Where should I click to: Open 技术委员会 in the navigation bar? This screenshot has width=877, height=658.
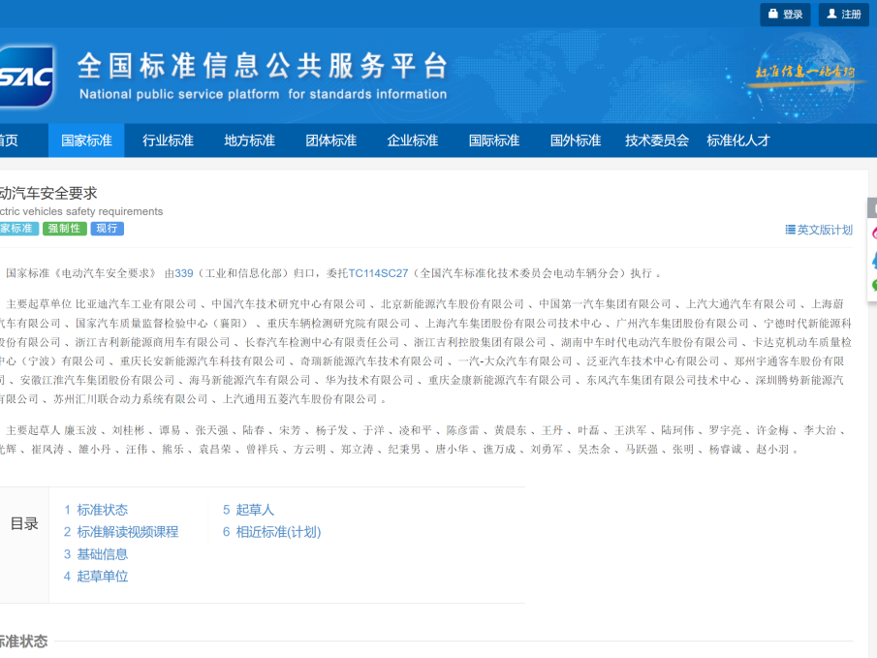point(656,141)
